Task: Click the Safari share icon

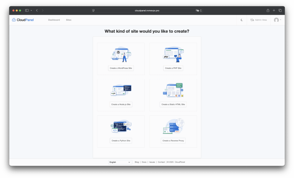Action: click(x=268, y=10)
